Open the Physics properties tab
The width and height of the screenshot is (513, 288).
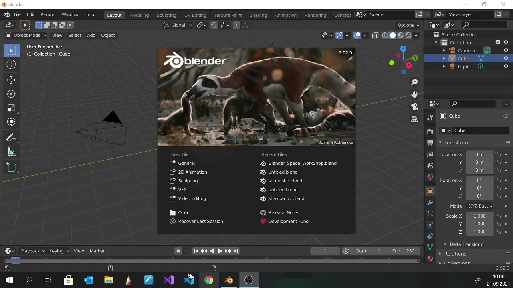pyautogui.click(x=430, y=225)
